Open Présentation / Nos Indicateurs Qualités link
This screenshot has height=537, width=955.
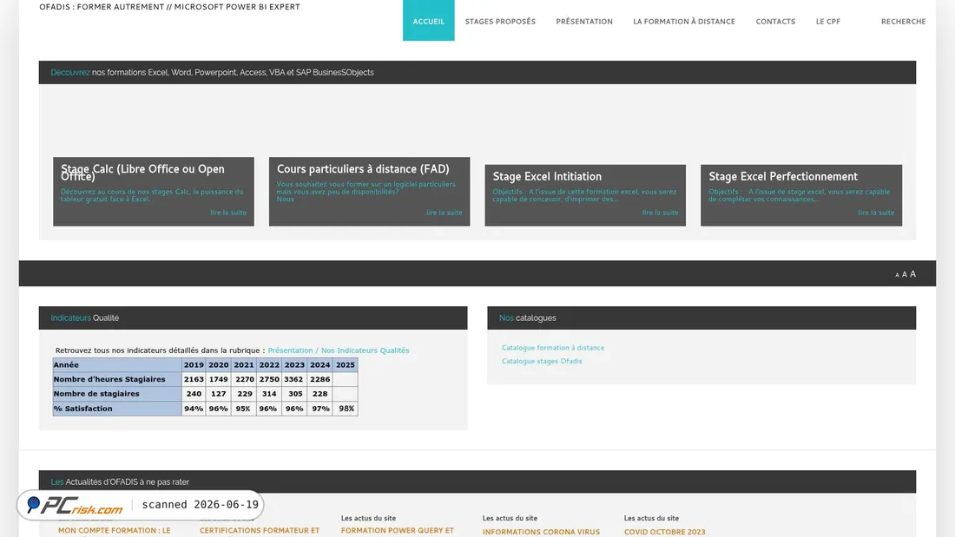[339, 350]
